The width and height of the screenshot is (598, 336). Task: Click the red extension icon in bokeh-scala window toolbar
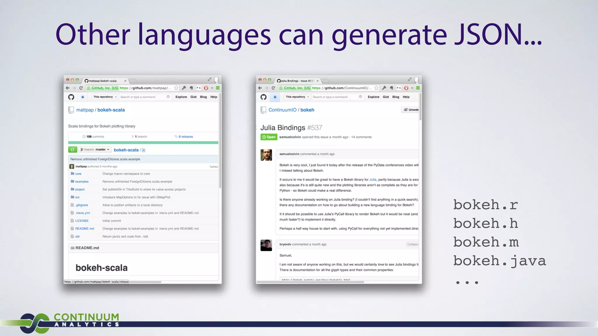(x=206, y=88)
